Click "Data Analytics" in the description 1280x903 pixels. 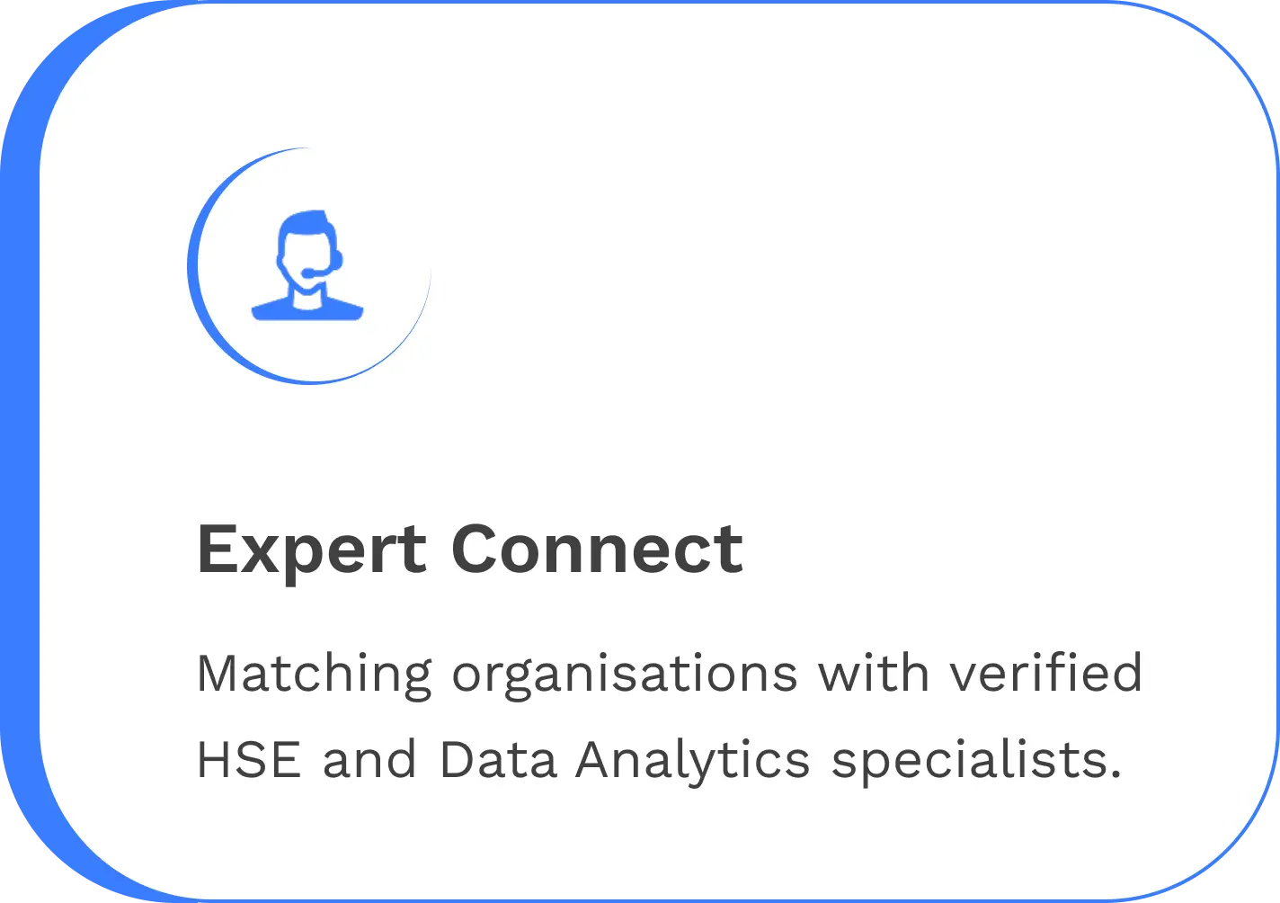click(625, 760)
